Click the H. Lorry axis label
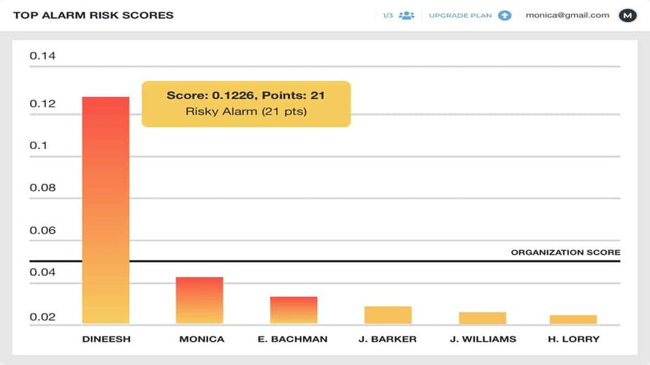Viewport: 650px width, 365px height. coord(573,339)
